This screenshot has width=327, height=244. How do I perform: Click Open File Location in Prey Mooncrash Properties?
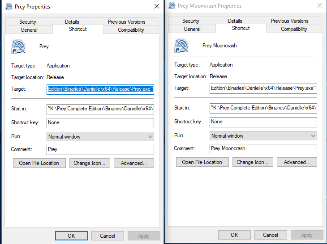click(x=202, y=162)
